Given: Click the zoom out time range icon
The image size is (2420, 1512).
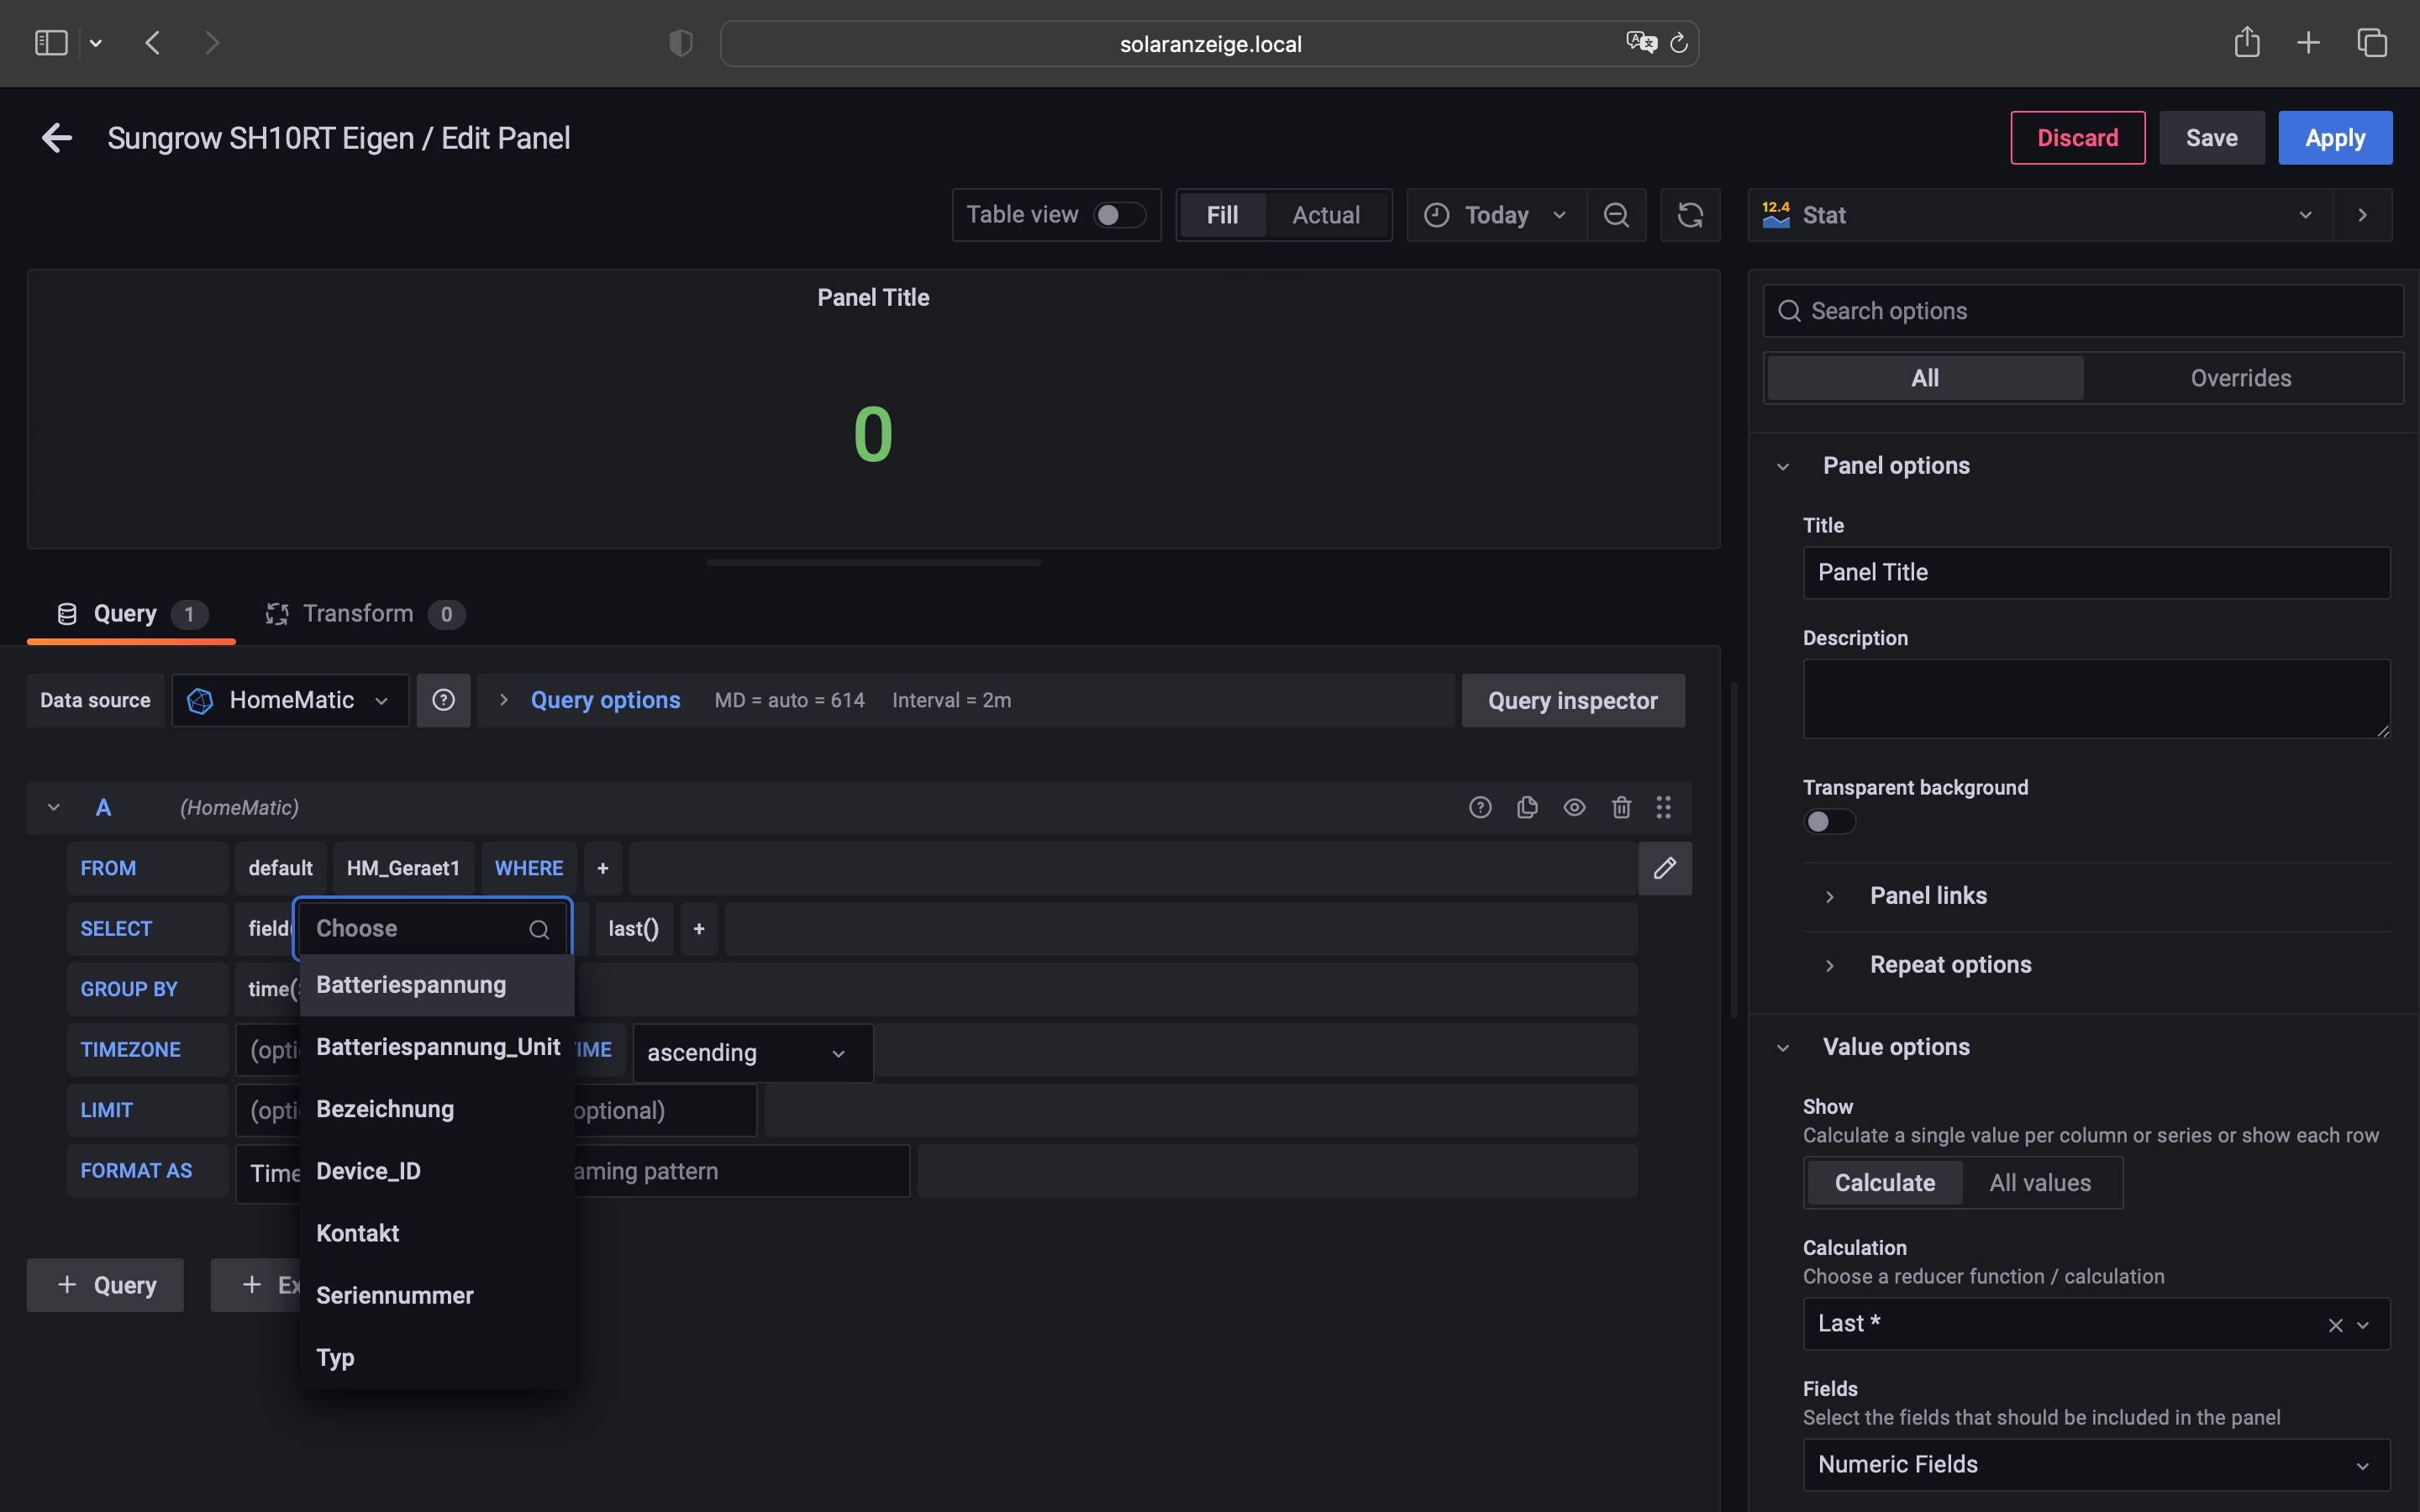Looking at the screenshot, I should click(x=1616, y=215).
